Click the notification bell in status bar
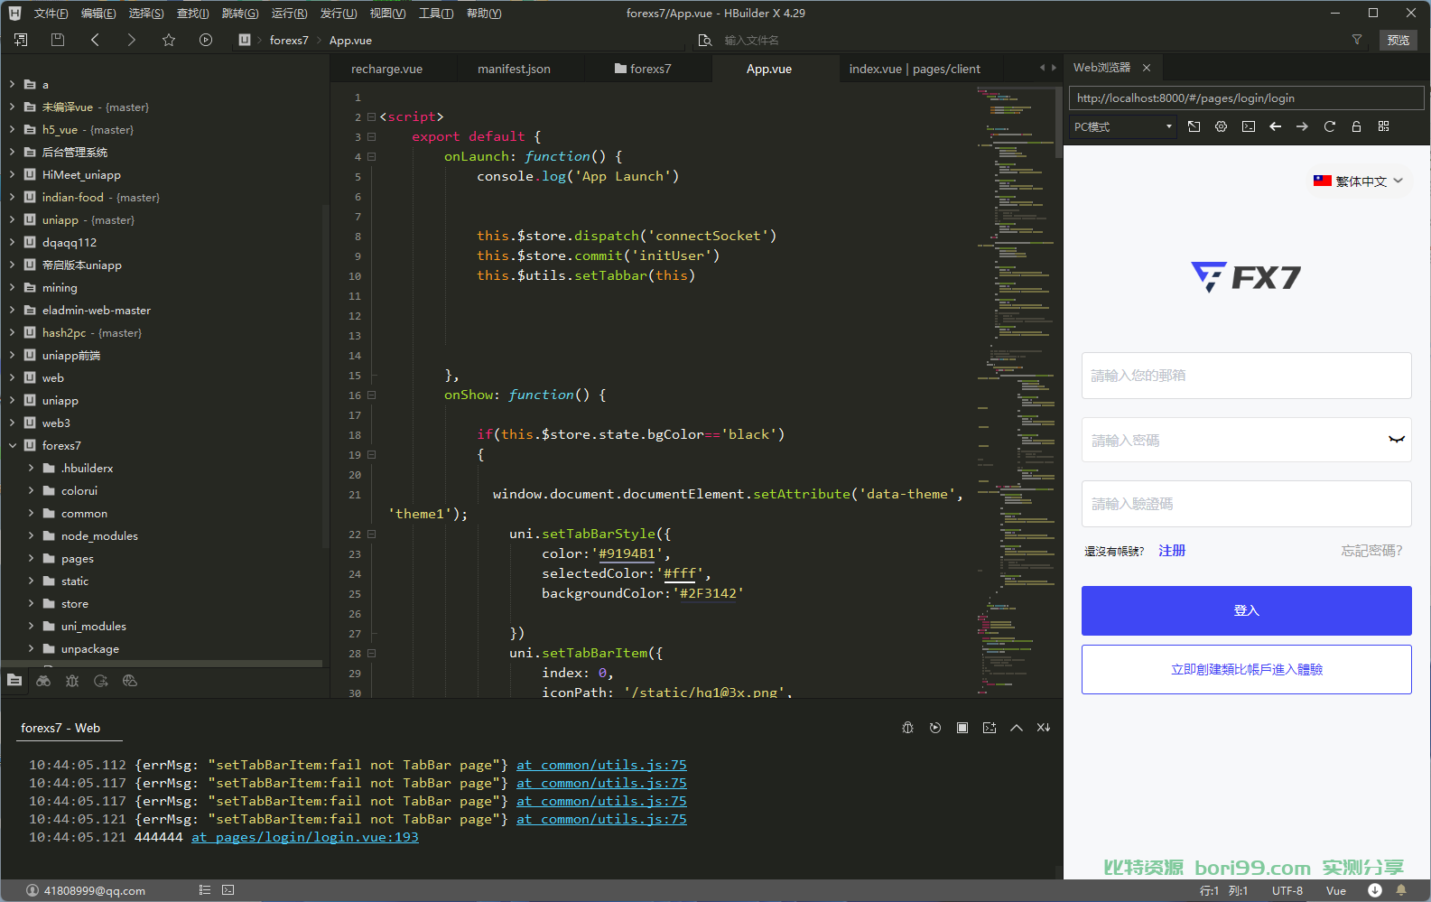The image size is (1431, 902). [1401, 890]
